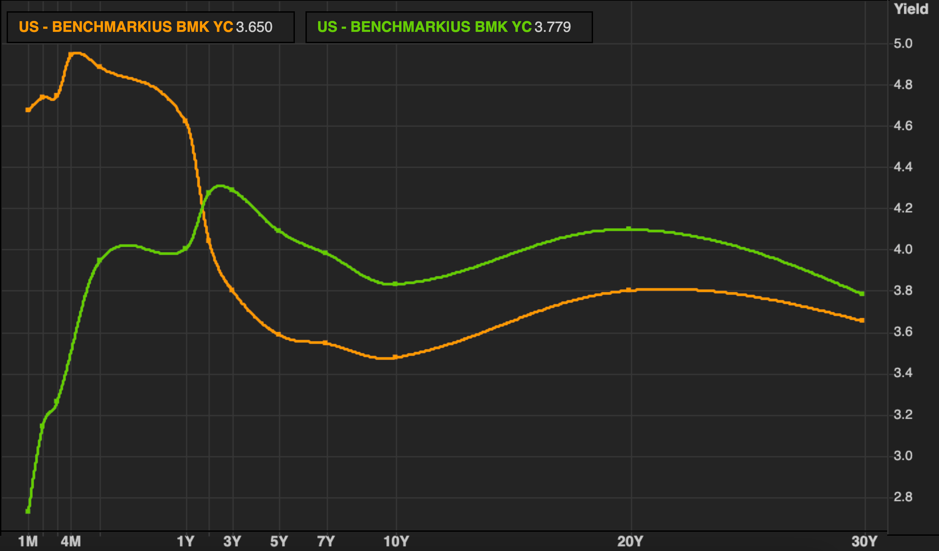
Task: Click the Yield axis title
Action: coord(911,9)
